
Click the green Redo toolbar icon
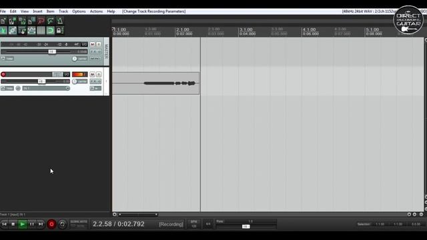(x=51, y=21)
